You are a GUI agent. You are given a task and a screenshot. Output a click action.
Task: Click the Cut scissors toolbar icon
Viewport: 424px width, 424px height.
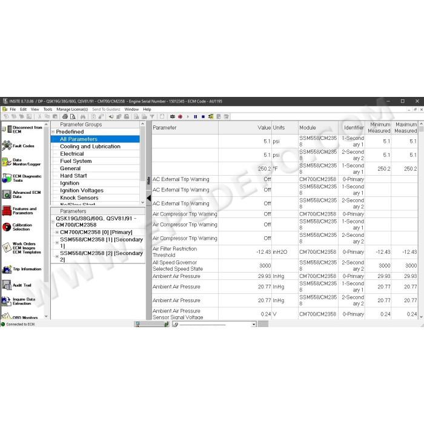point(39,116)
